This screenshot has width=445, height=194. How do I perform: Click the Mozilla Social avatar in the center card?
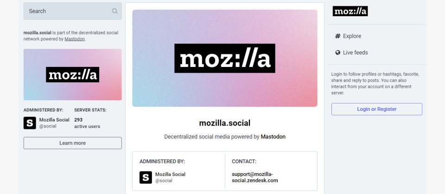pyautogui.click(x=146, y=177)
